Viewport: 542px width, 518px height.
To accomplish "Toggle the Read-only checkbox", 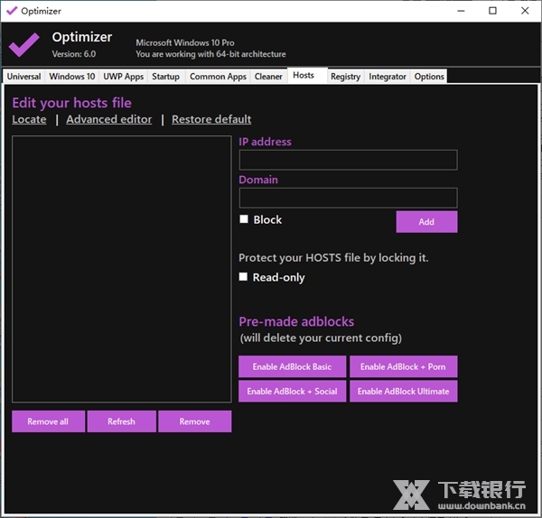I will coord(244,277).
